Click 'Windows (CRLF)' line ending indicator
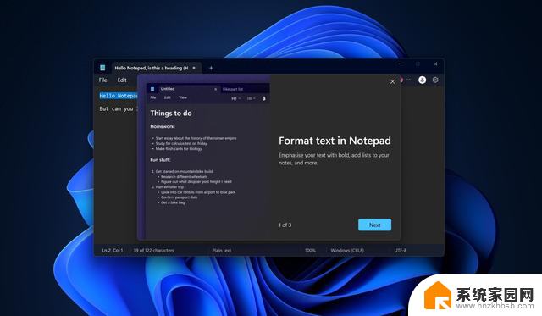 pos(347,250)
